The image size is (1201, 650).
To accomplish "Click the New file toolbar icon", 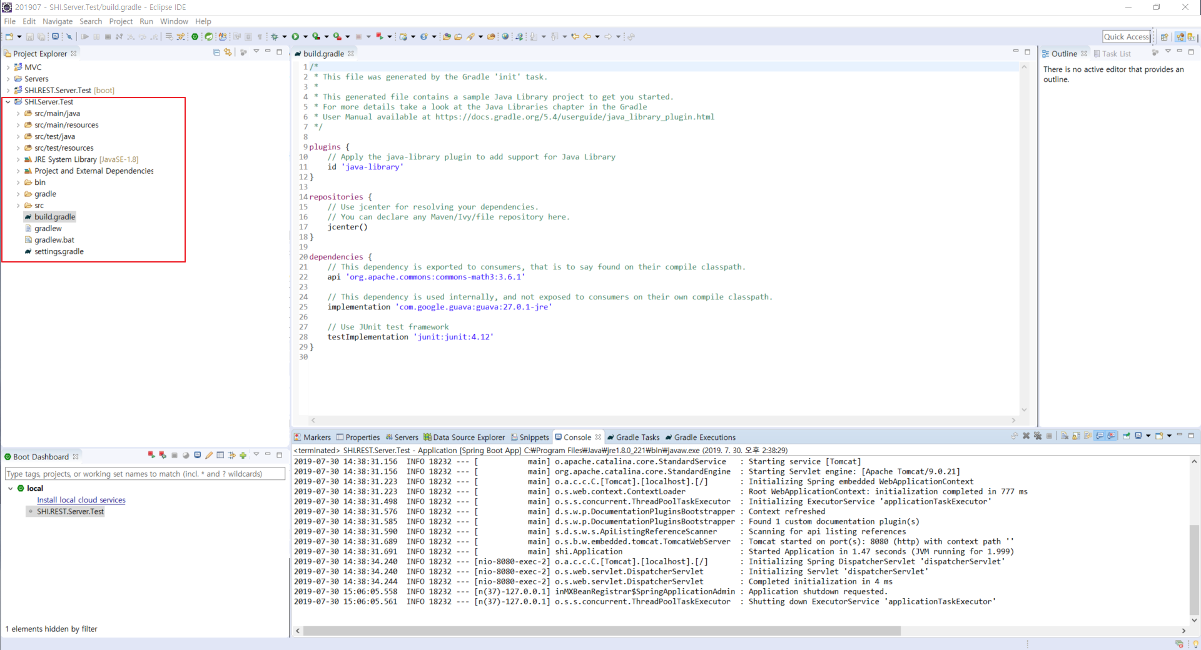I will click(x=9, y=36).
